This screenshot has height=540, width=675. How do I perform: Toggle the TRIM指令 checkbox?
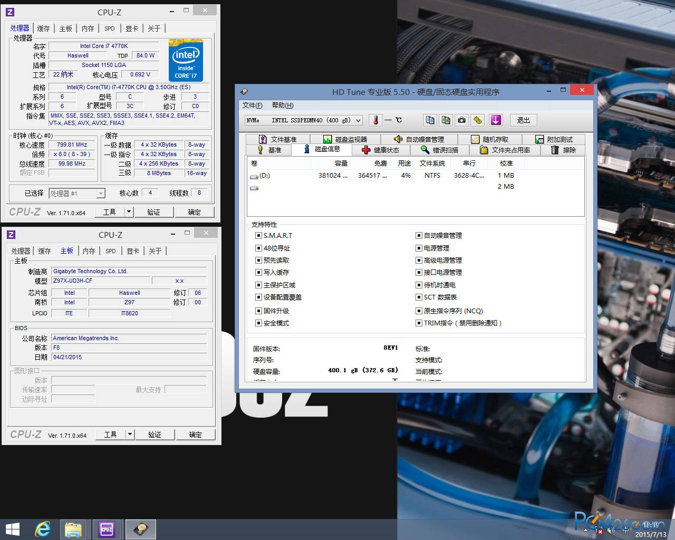coord(419,323)
